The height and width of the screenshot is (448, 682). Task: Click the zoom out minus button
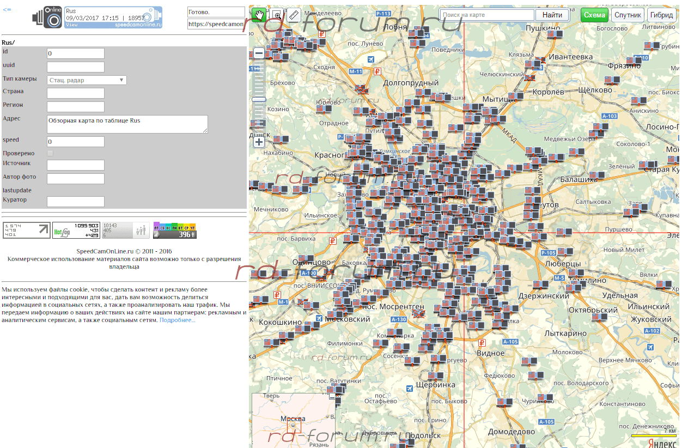click(259, 53)
